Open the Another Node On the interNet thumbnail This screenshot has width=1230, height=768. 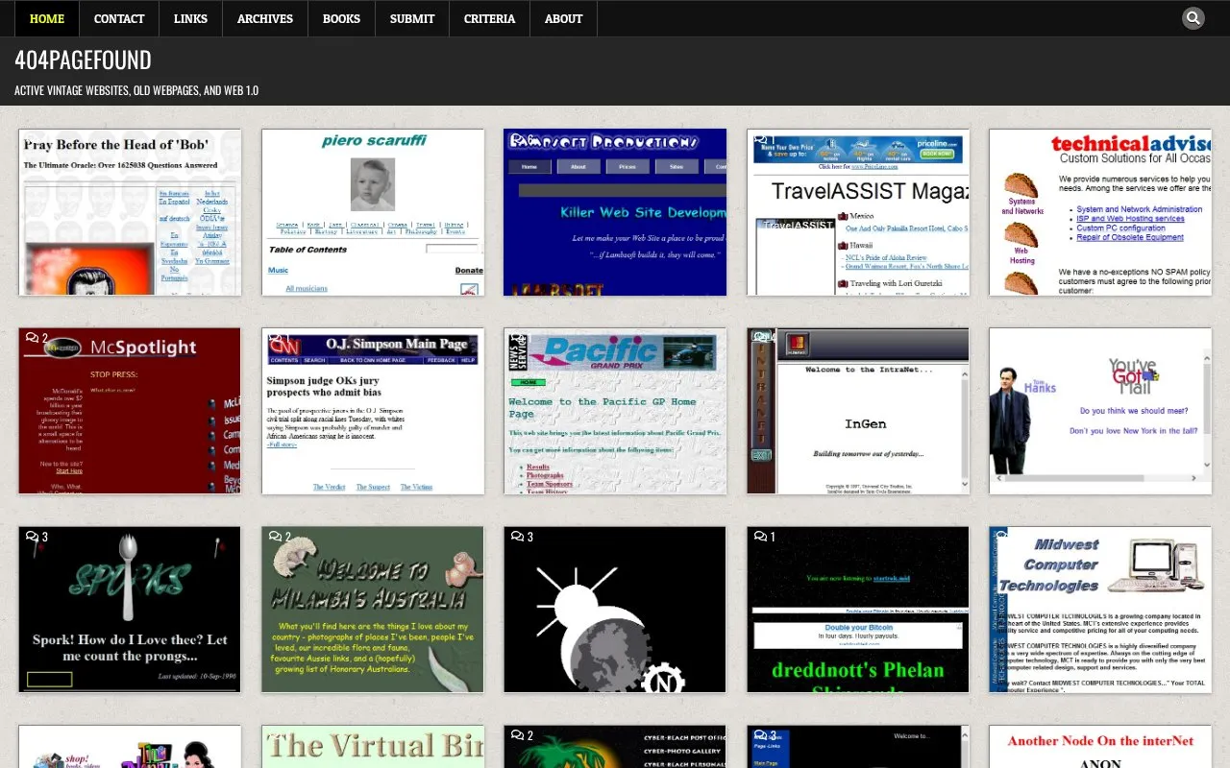coord(1100,747)
